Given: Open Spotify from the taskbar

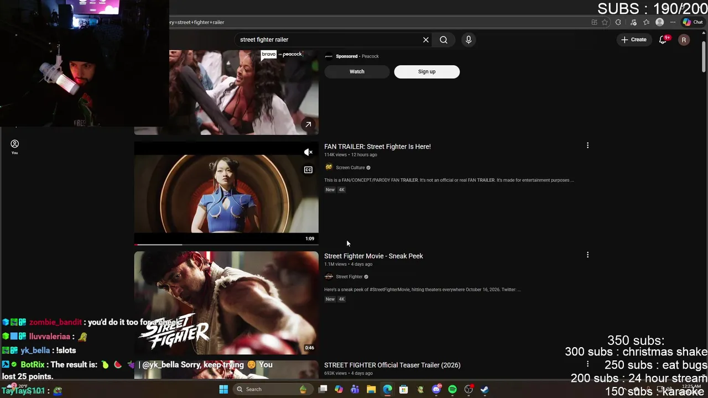Looking at the screenshot, I should pos(452,389).
